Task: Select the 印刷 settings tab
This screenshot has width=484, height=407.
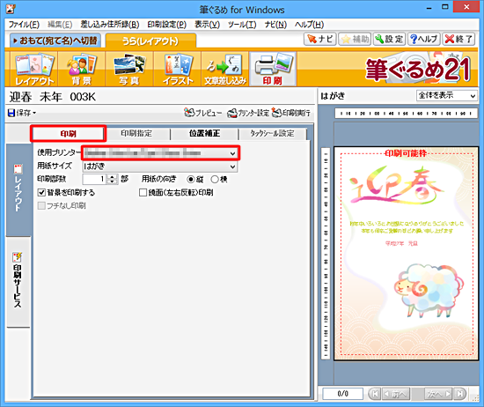Action: (69, 134)
